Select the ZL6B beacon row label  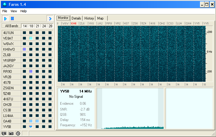tap(12, 55)
